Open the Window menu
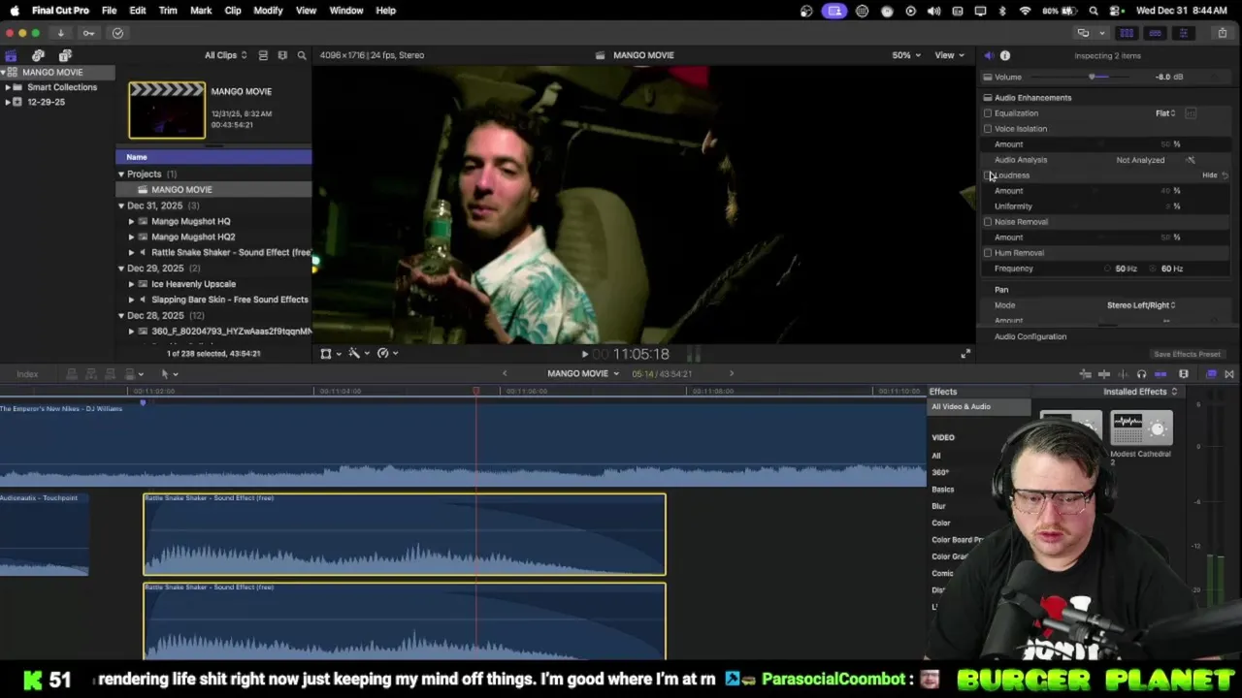 345,11
